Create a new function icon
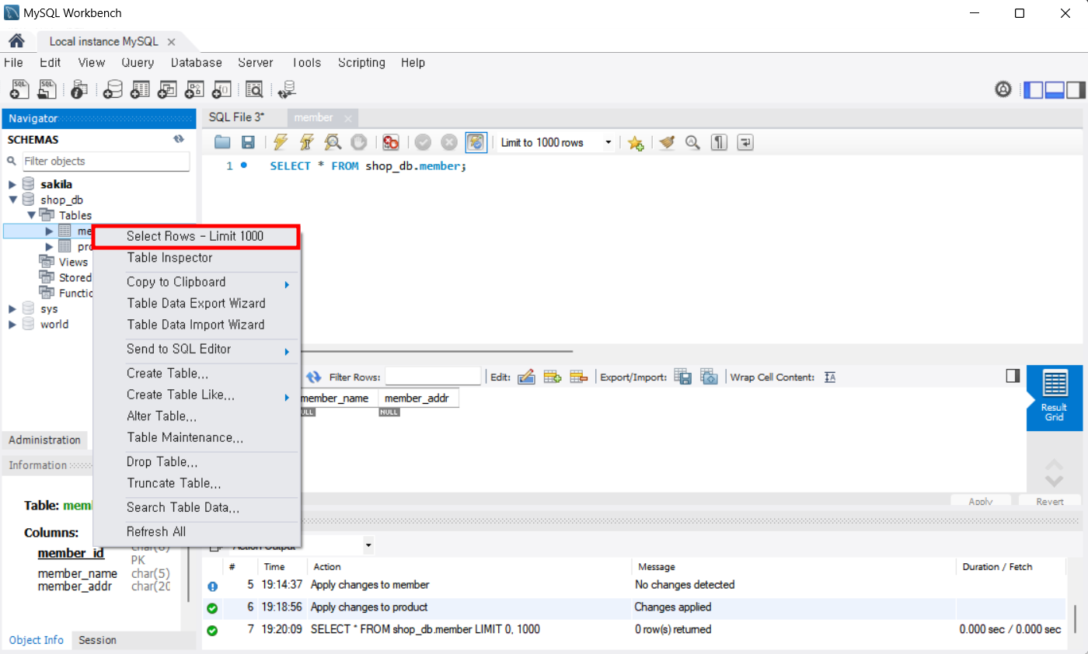Viewport: 1088px width, 654px height. tap(221, 89)
